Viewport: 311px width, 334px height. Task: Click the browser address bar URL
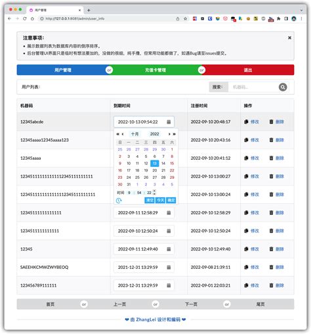[75, 18]
